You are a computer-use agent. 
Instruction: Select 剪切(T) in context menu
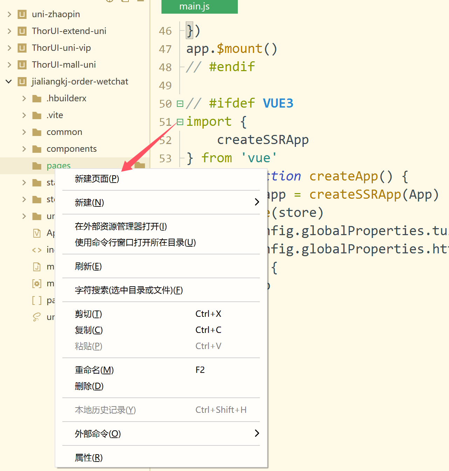(161, 314)
